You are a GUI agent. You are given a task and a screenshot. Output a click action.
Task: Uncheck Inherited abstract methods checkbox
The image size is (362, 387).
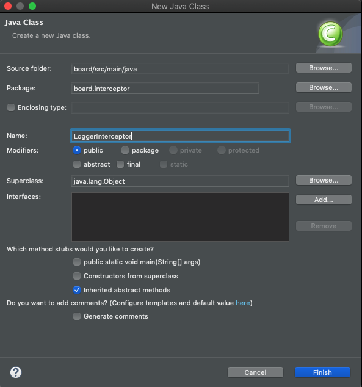click(77, 290)
